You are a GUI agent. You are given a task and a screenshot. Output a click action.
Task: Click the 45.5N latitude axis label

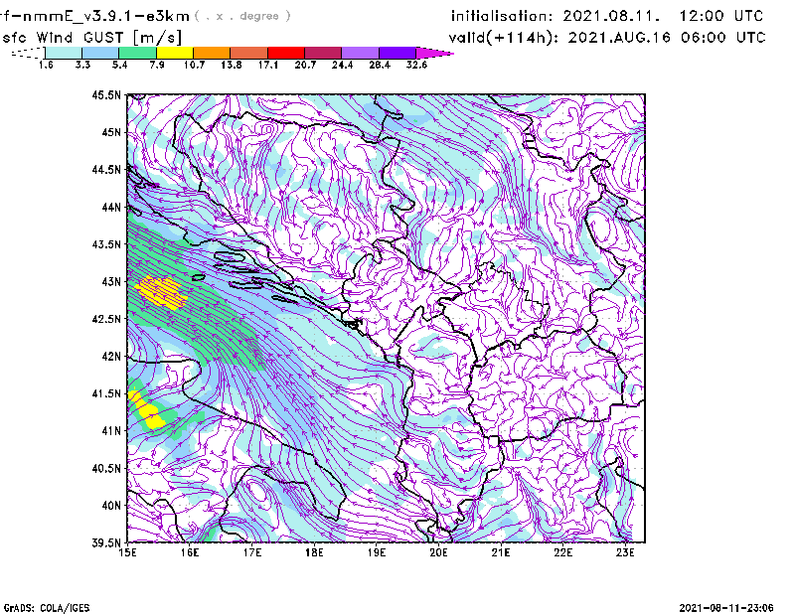click(107, 95)
